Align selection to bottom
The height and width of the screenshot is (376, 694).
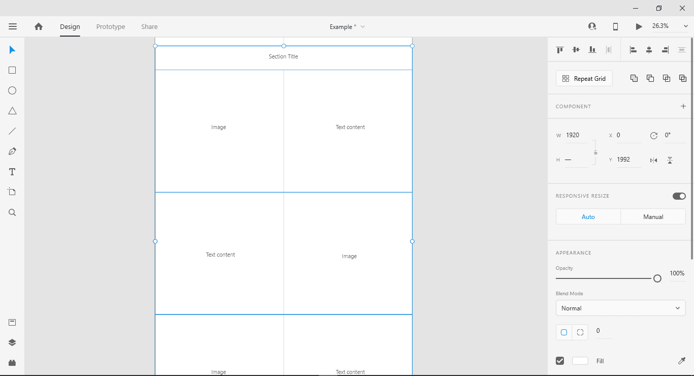[592, 50]
